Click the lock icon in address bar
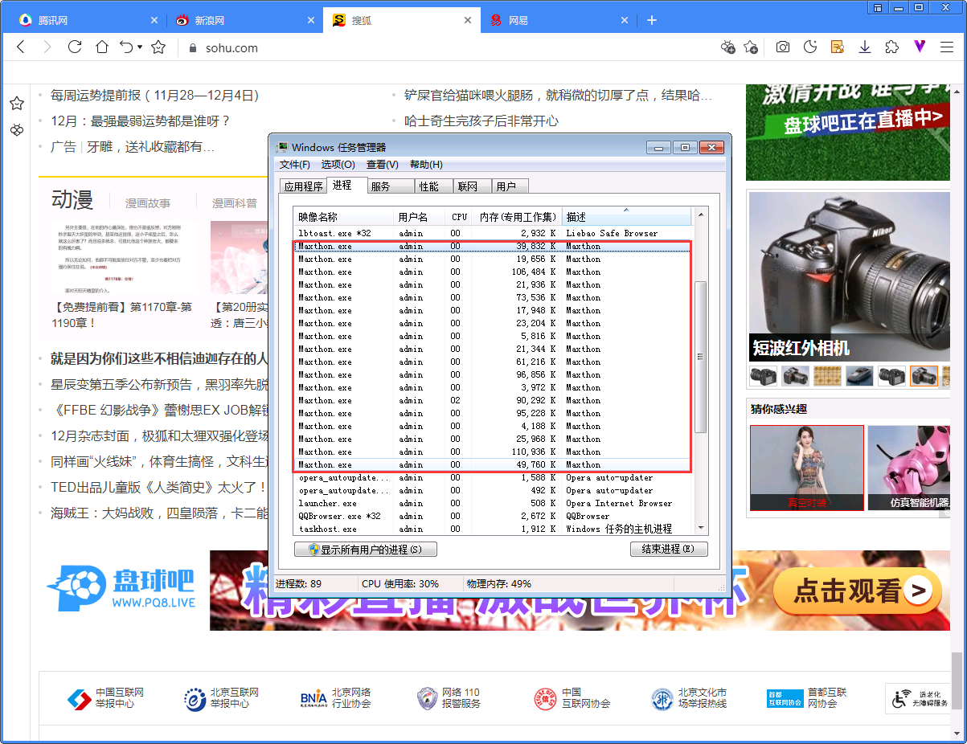This screenshot has width=967, height=744. [192, 47]
